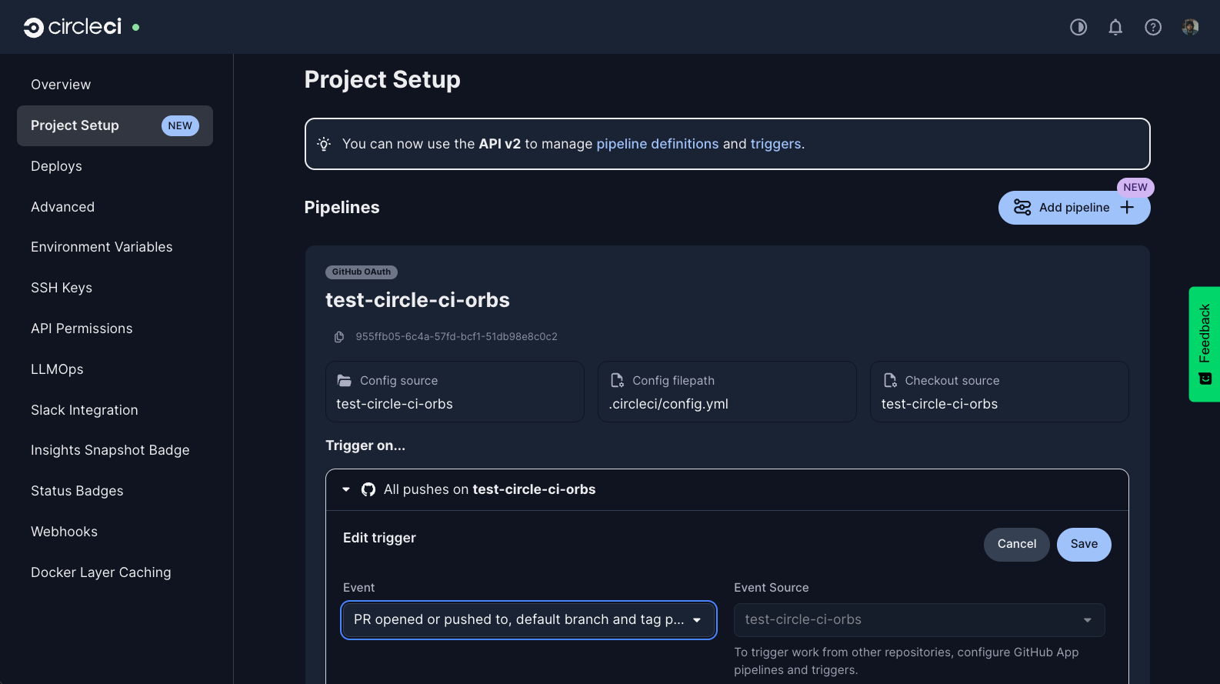Image resolution: width=1220 pixels, height=684 pixels.
Task: Click the Feedback smiley icon
Action: click(1205, 379)
